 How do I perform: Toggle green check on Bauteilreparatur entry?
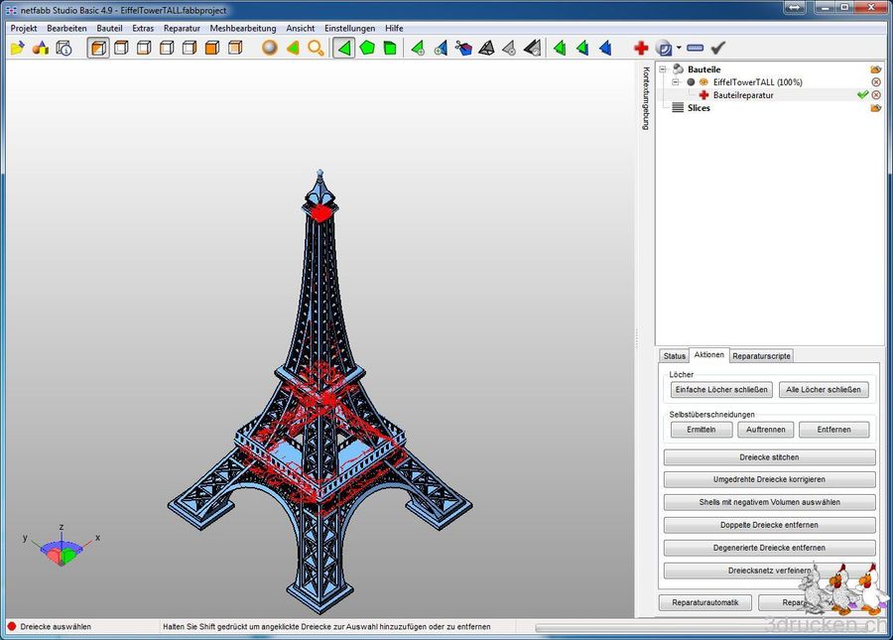[x=862, y=95]
